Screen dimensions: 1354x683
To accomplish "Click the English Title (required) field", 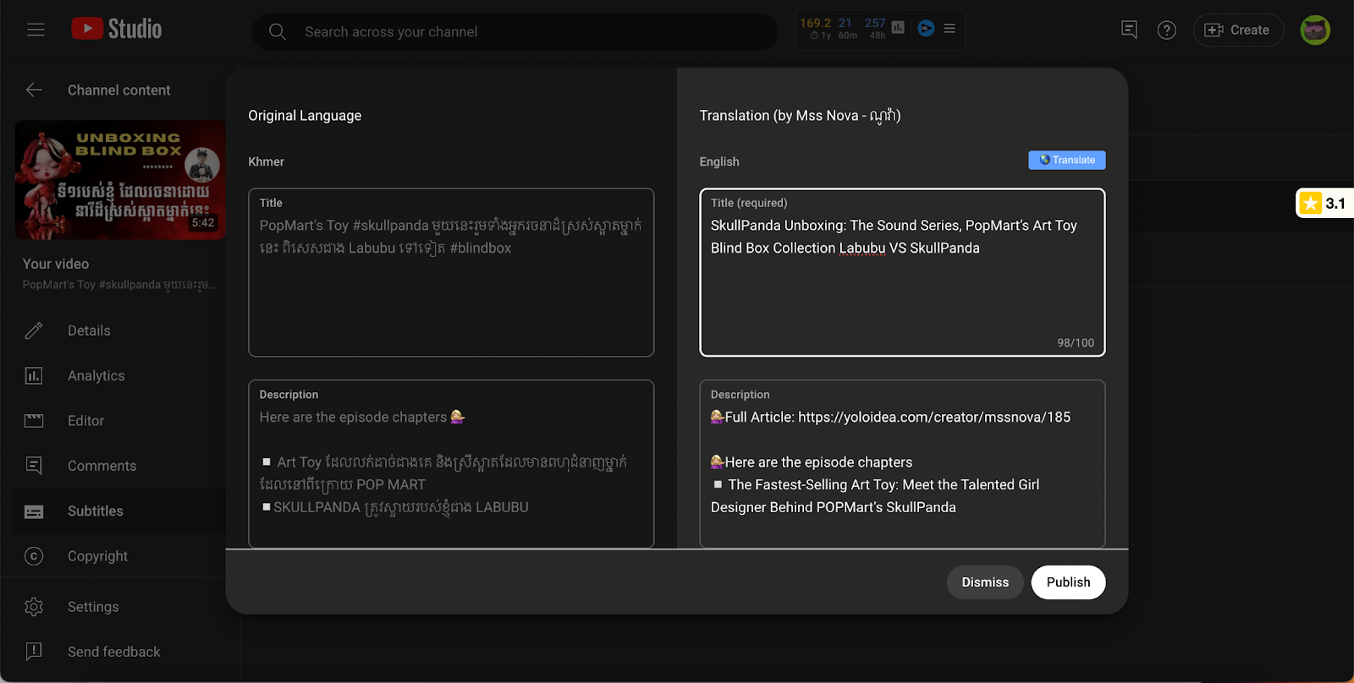I will [902, 272].
